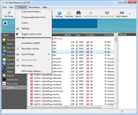Click the 80s genre cell
This screenshot has height=115, width=138.
pyautogui.click(x=109, y=52)
